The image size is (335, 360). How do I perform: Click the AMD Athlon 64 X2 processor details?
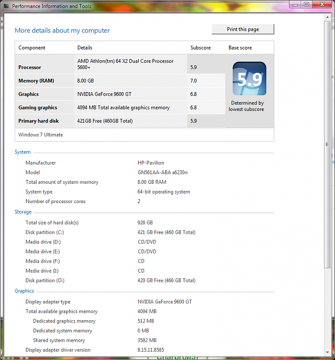(x=125, y=64)
